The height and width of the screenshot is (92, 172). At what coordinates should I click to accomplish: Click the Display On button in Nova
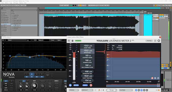pyautogui.click(x=41, y=40)
